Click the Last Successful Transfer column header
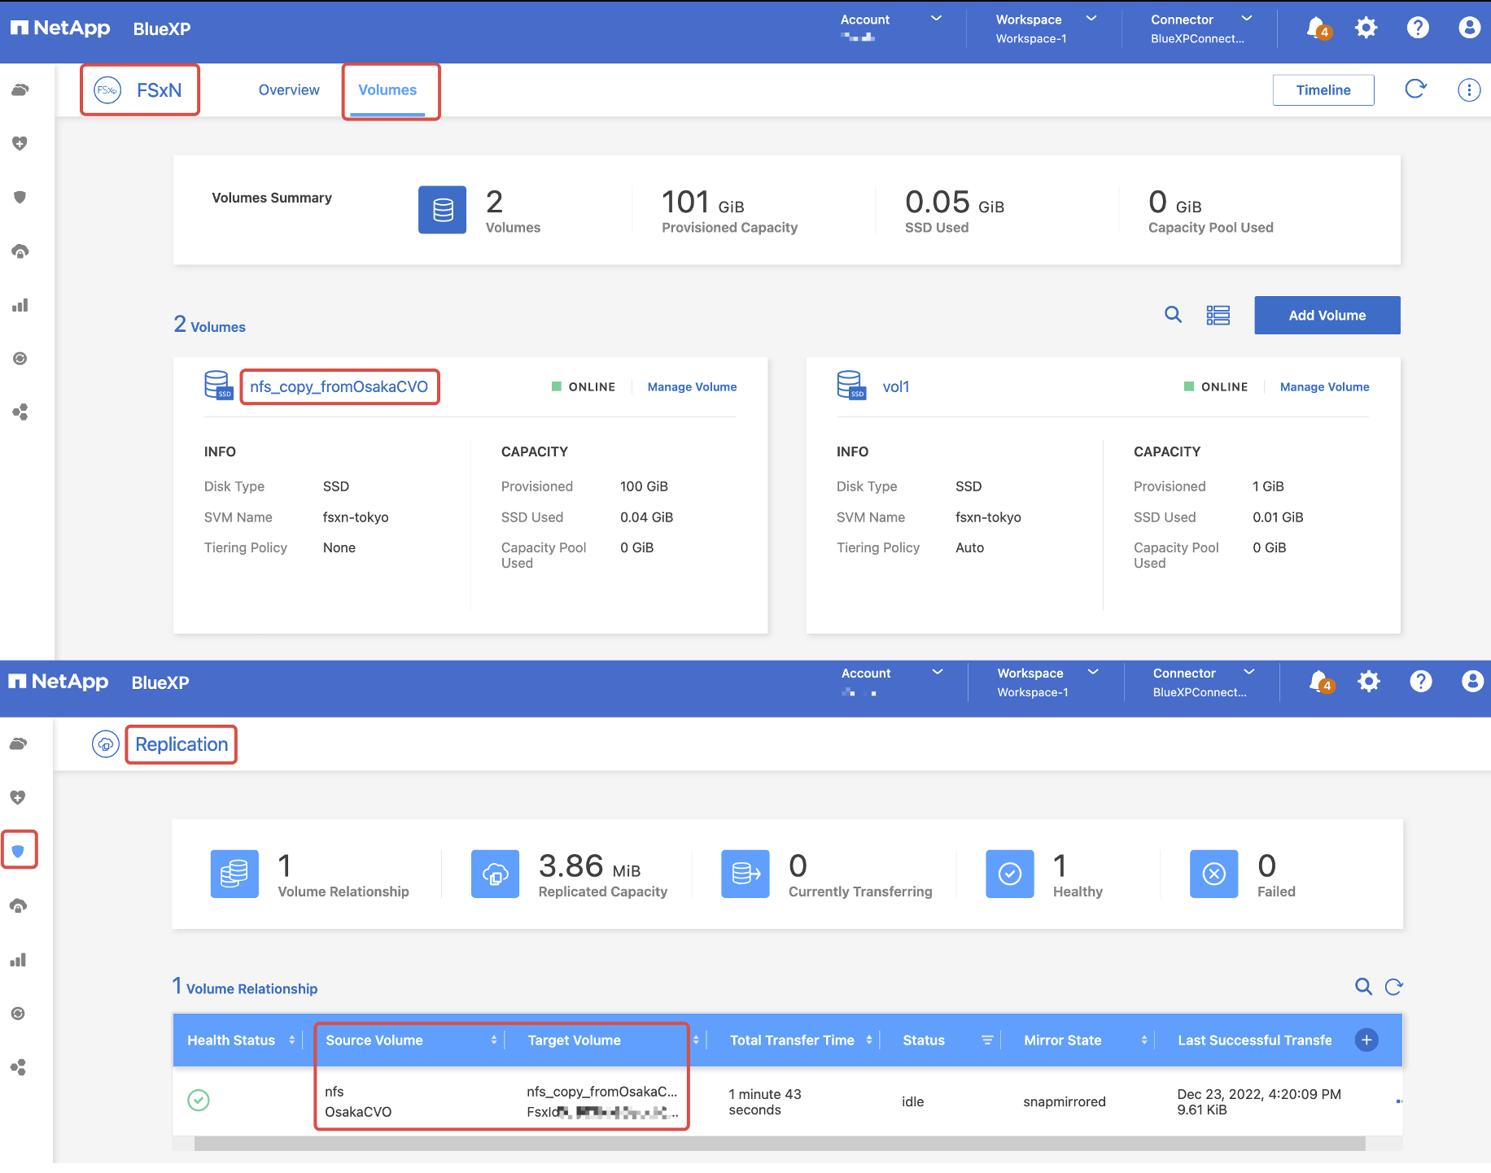The image size is (1491, 1173). 1254,1040
